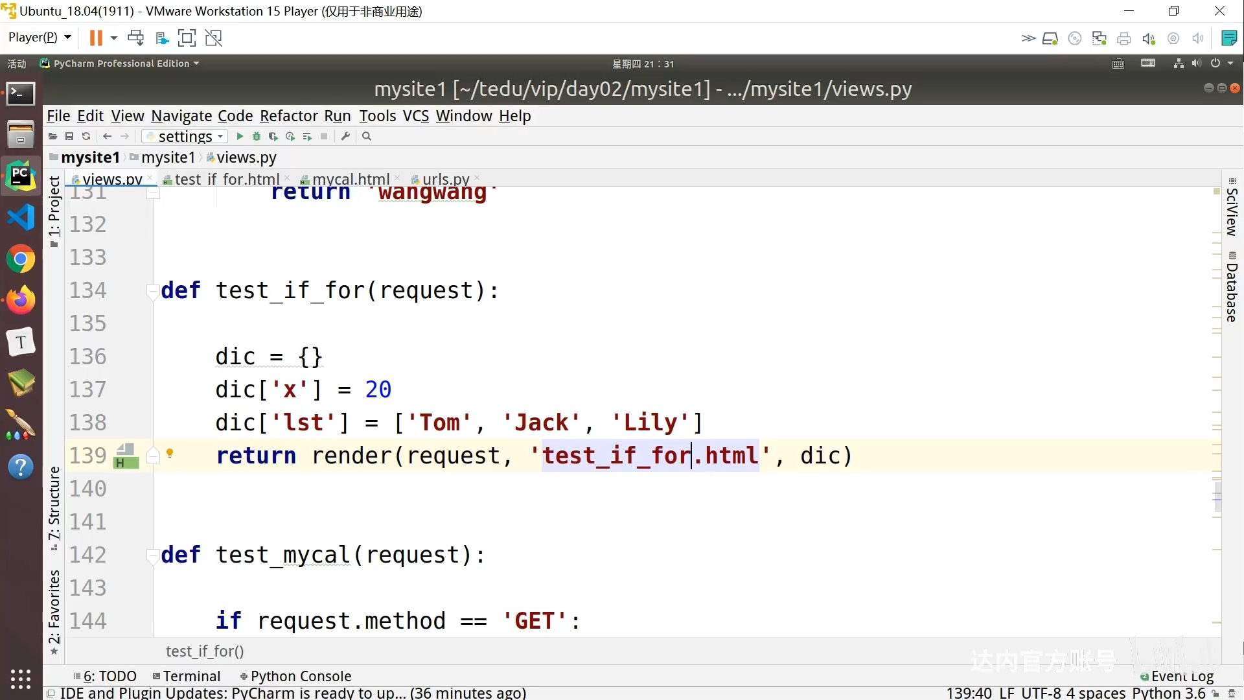Toggle the Database side panel
The width and height of the screenshot is (1244, 700).
1232,287
